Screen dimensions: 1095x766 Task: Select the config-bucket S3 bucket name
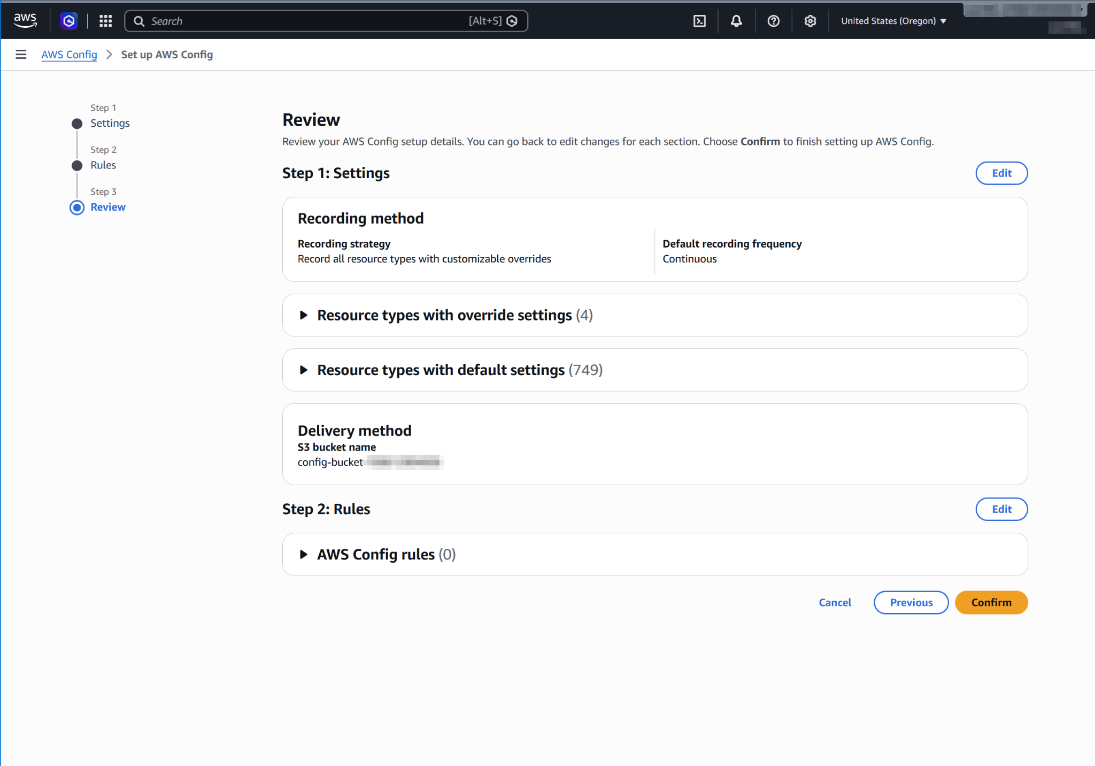point(370,462)
